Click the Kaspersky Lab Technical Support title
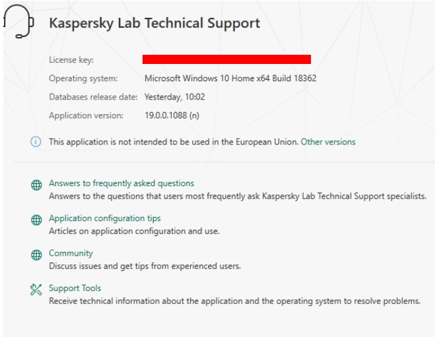The width and height of the screenshot is (435, 337). click(x=154, y=23)
